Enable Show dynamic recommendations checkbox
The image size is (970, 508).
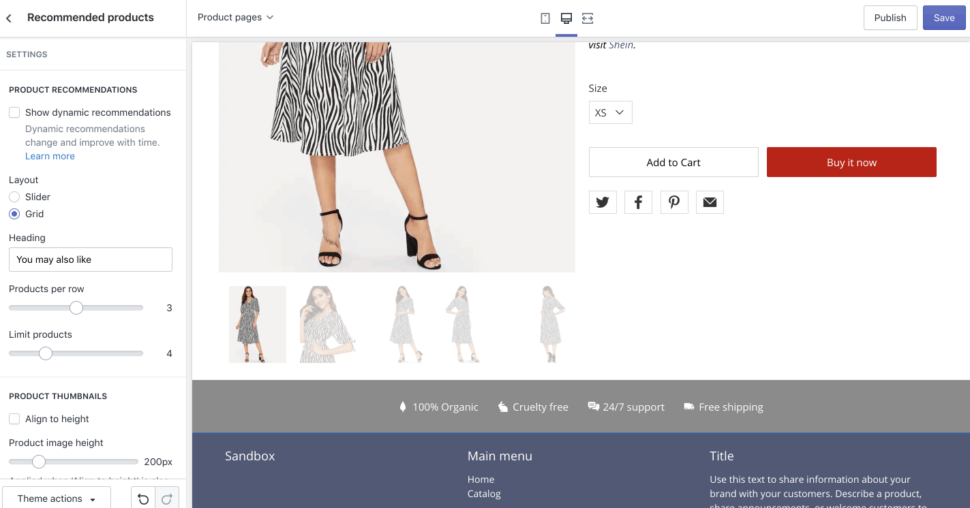point(14,112)
